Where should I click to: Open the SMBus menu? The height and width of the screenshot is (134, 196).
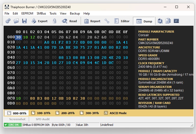41,14
